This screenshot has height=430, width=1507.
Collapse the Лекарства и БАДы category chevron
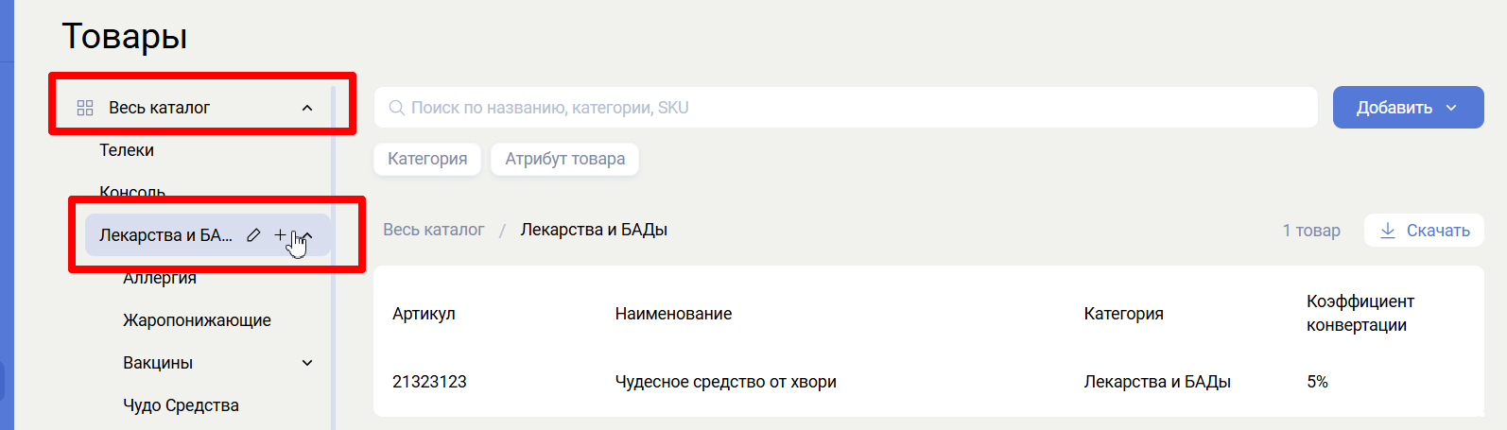tap(309, 235)
